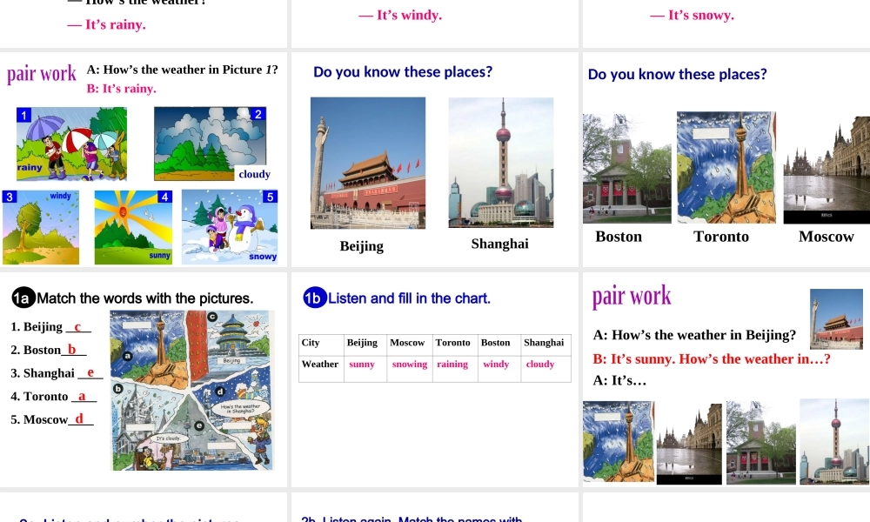Click the '5. Moscow d' answer line
Viewport: 870px width, 522px height.
[52, 419]
